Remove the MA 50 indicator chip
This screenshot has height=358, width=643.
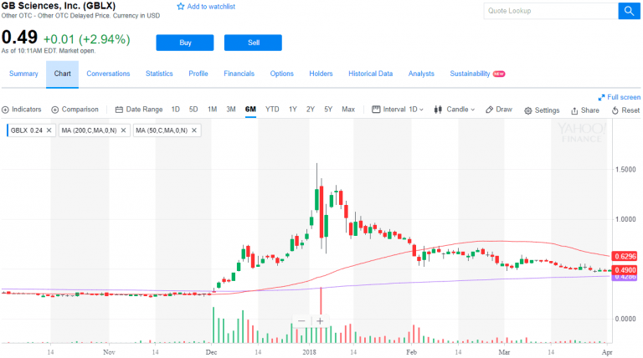[x=194, y=130]
